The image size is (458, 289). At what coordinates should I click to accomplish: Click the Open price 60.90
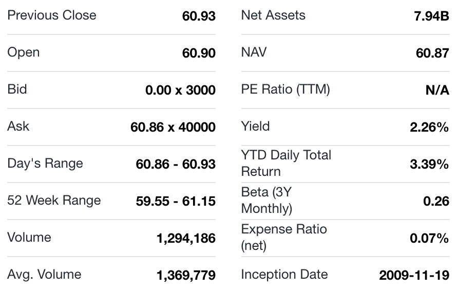(199, 53)
